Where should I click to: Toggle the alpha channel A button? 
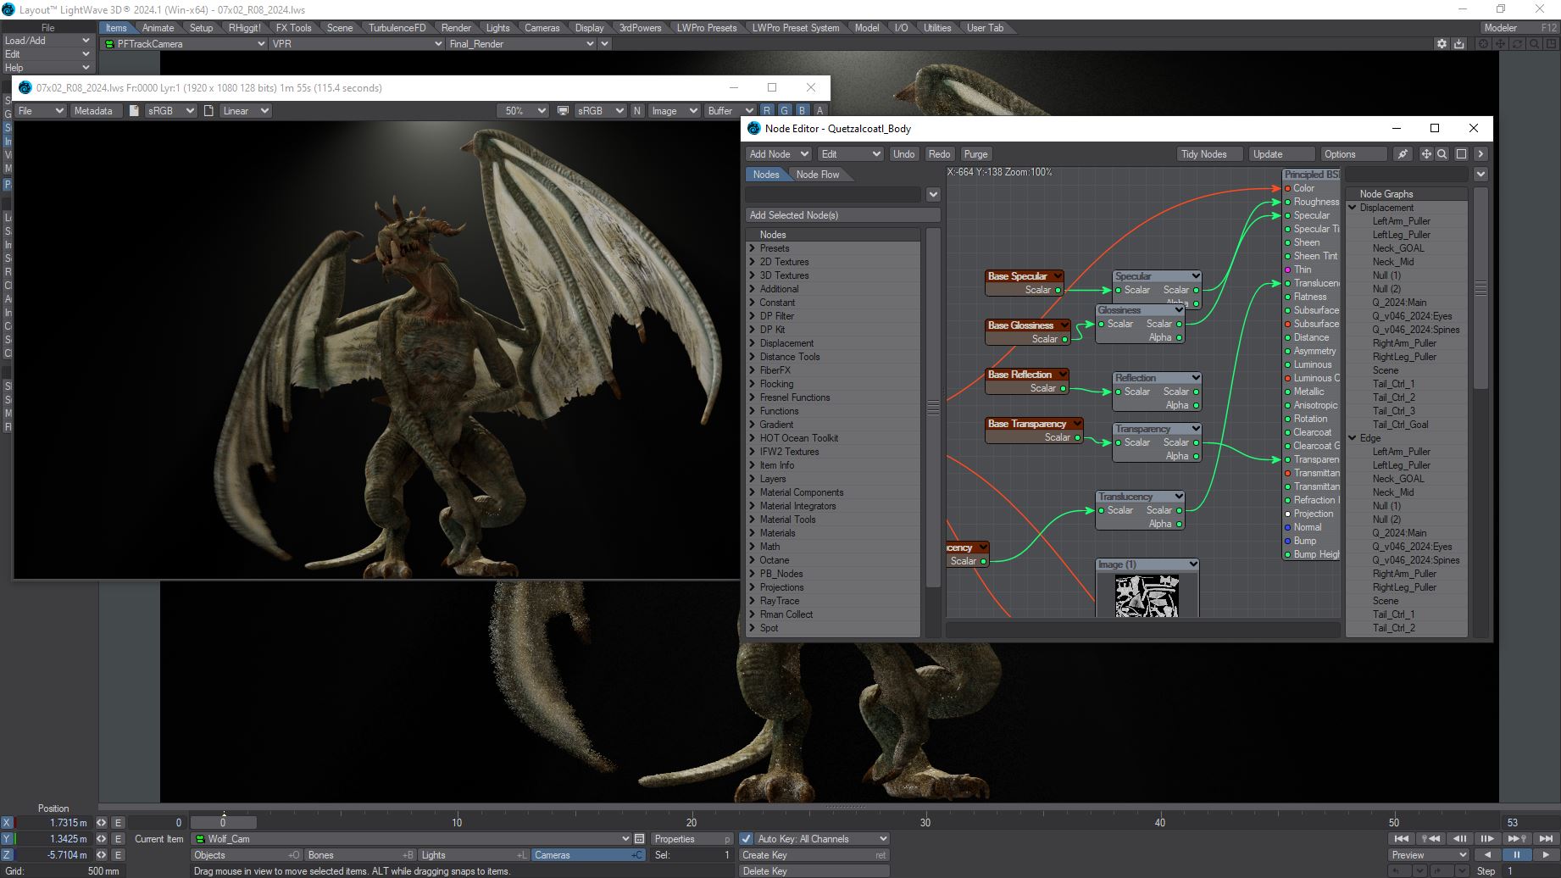point(819,111)
